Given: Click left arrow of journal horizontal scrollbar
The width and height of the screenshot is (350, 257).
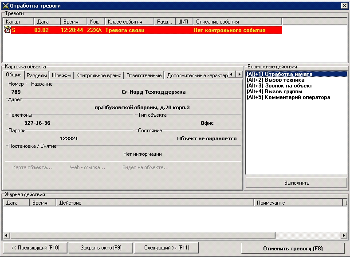Looking at the screenshot, I should 6,235.
